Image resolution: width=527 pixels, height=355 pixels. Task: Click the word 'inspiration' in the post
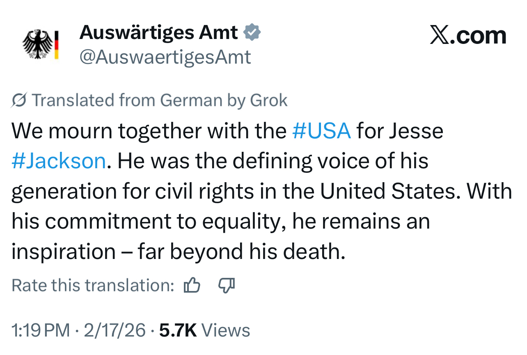(63, 252)
